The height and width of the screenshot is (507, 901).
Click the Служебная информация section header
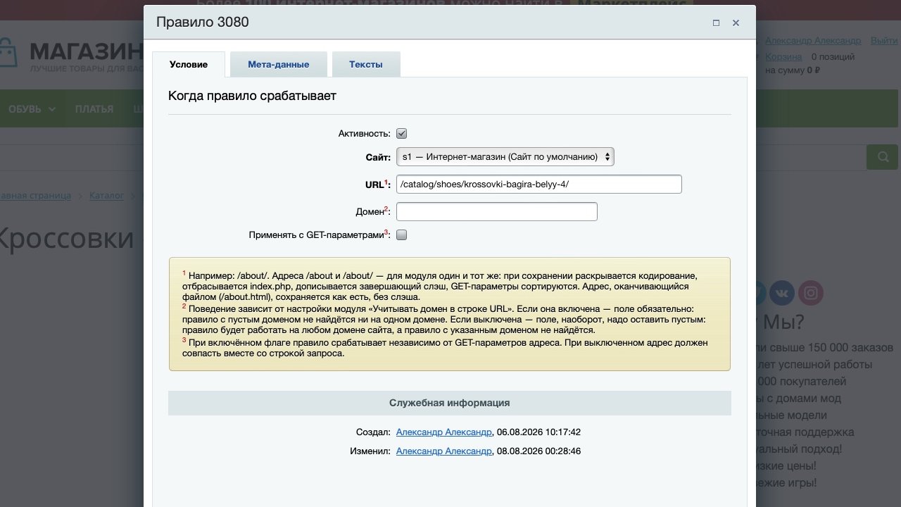coord(450,403)
